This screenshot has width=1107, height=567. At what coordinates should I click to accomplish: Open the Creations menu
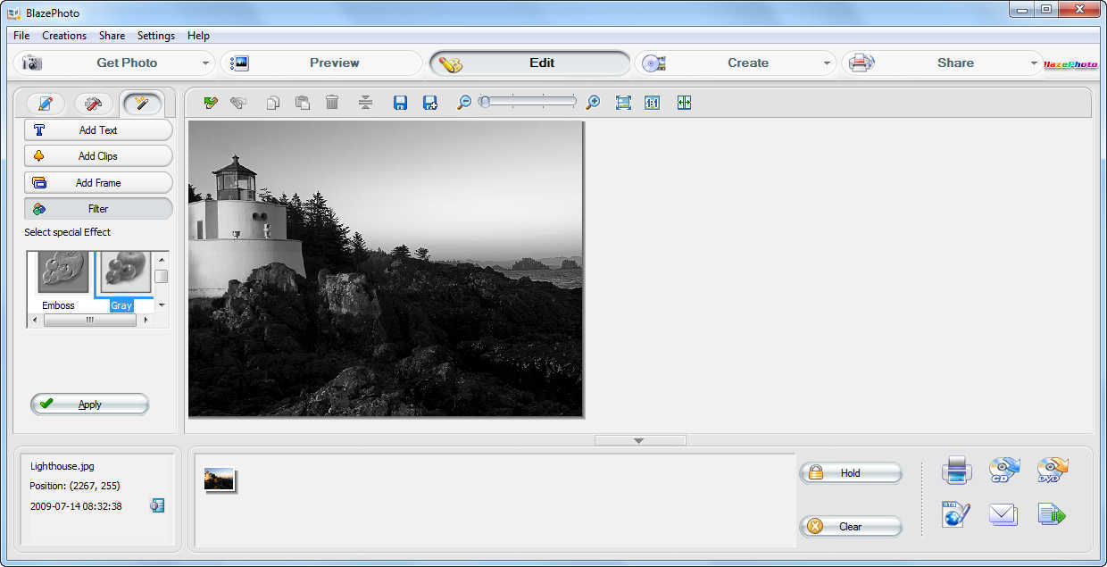[x=63, y=36]
